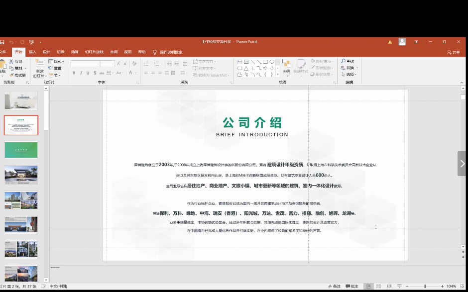Screen dimensions: 468x292
Task: Select the green third slide thumbnail
Action: tap(21, 150)
